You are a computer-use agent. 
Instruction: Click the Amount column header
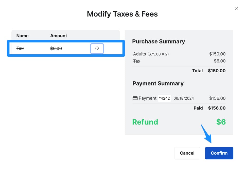click(58, 36)
